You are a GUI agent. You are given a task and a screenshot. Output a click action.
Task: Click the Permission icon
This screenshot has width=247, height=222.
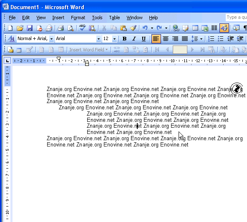pyautogui.click(x=39, y=28)
